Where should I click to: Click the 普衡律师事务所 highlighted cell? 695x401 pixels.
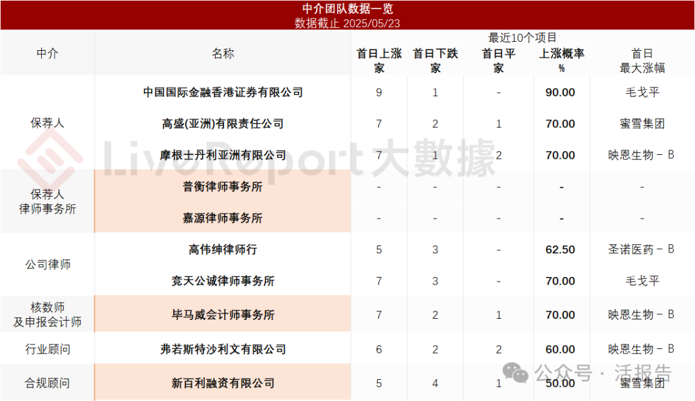223,187
